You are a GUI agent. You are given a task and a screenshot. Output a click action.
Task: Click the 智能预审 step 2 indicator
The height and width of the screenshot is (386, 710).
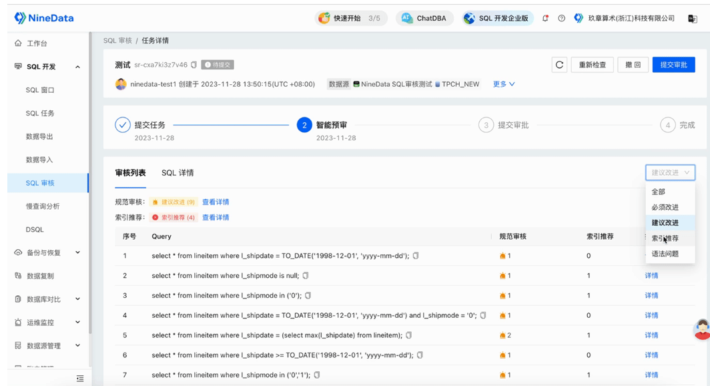[304, 125]
